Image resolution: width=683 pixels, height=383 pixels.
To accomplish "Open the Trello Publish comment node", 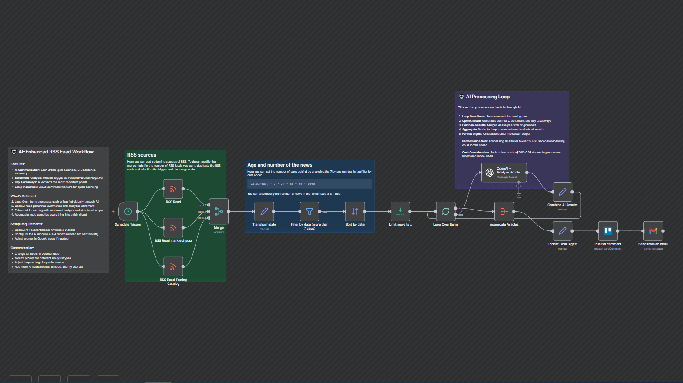I will point(608,231).
